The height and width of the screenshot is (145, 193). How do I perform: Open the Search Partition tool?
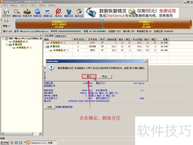tap(17, 13)
